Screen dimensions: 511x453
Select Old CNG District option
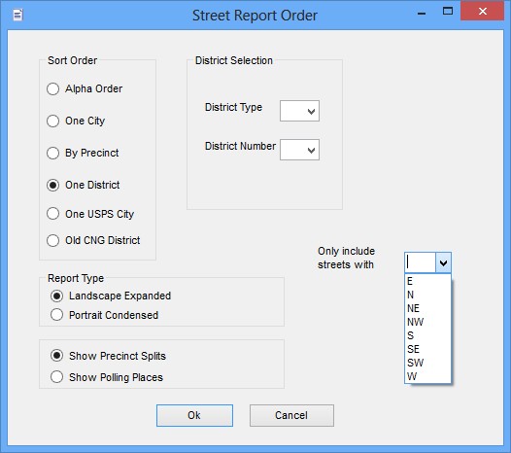click(x=52, y=241)
